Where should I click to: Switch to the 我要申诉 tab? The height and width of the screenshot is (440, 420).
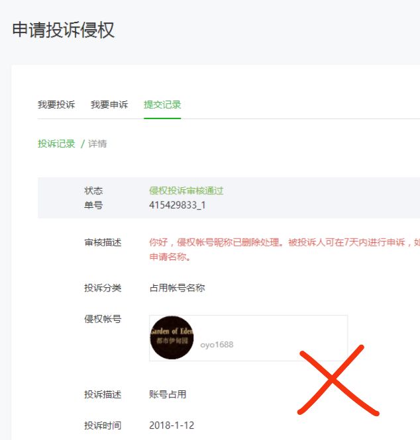coord(109,105)
